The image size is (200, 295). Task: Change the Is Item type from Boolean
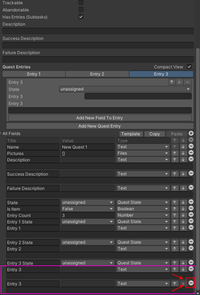pos(143,209)
